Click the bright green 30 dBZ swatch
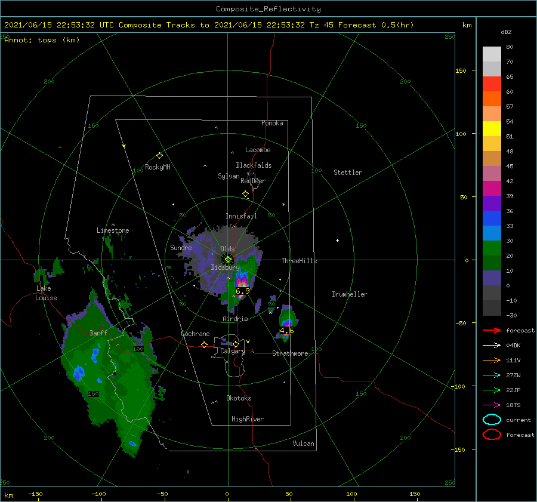Screen dimensions: 537x502 point(492,248)
